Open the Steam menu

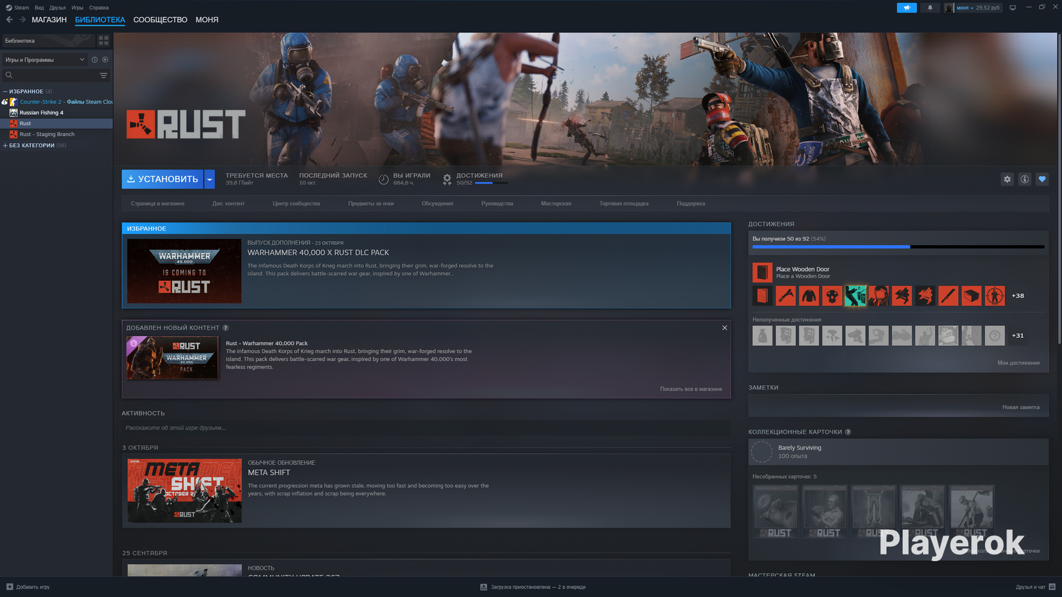point(18,8)
